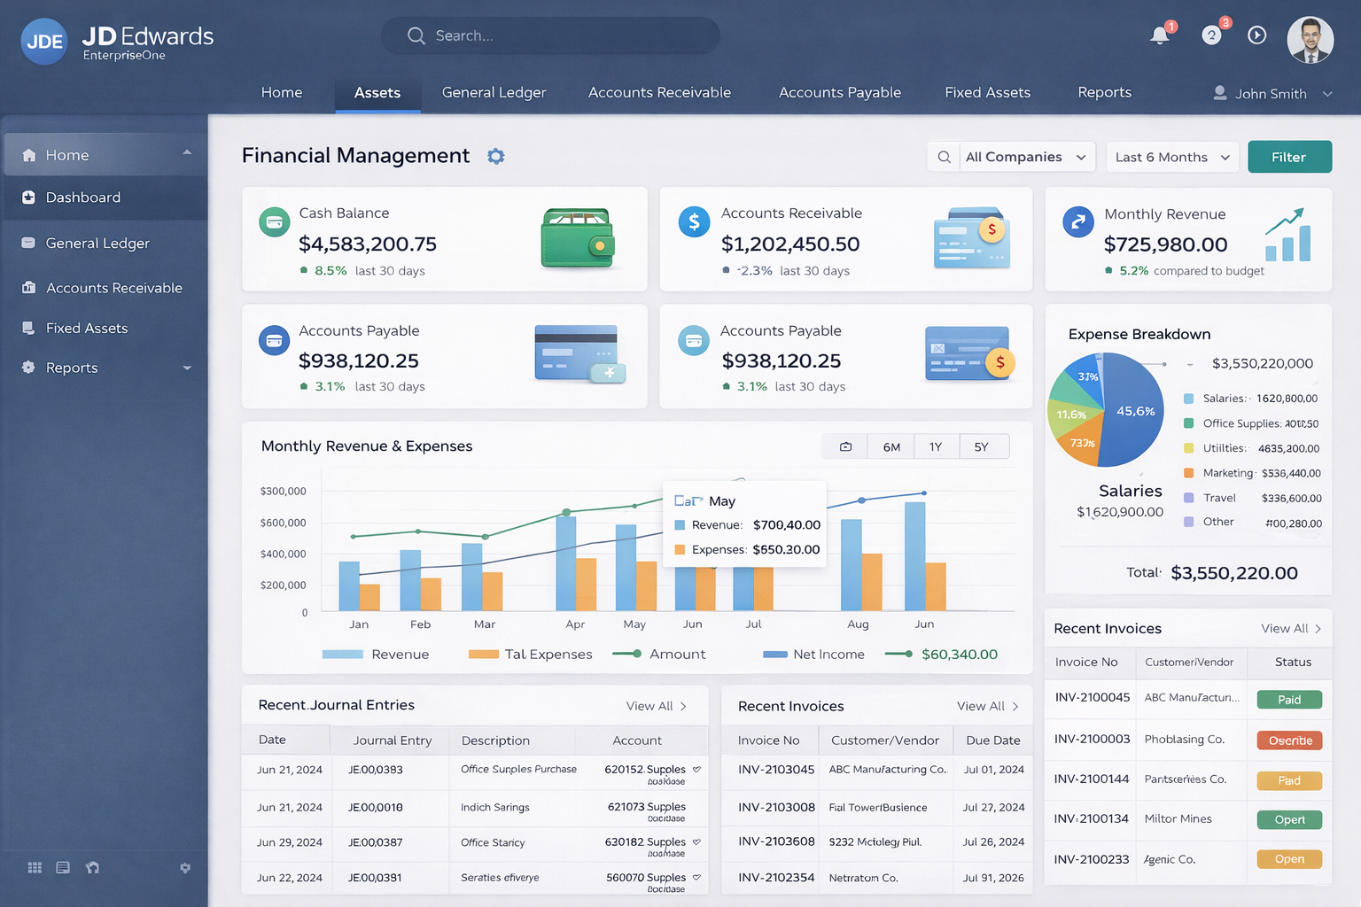Click the Filter button
Screen dimensions: 1361x907
pyautogui.click(x=1289, y=157)
